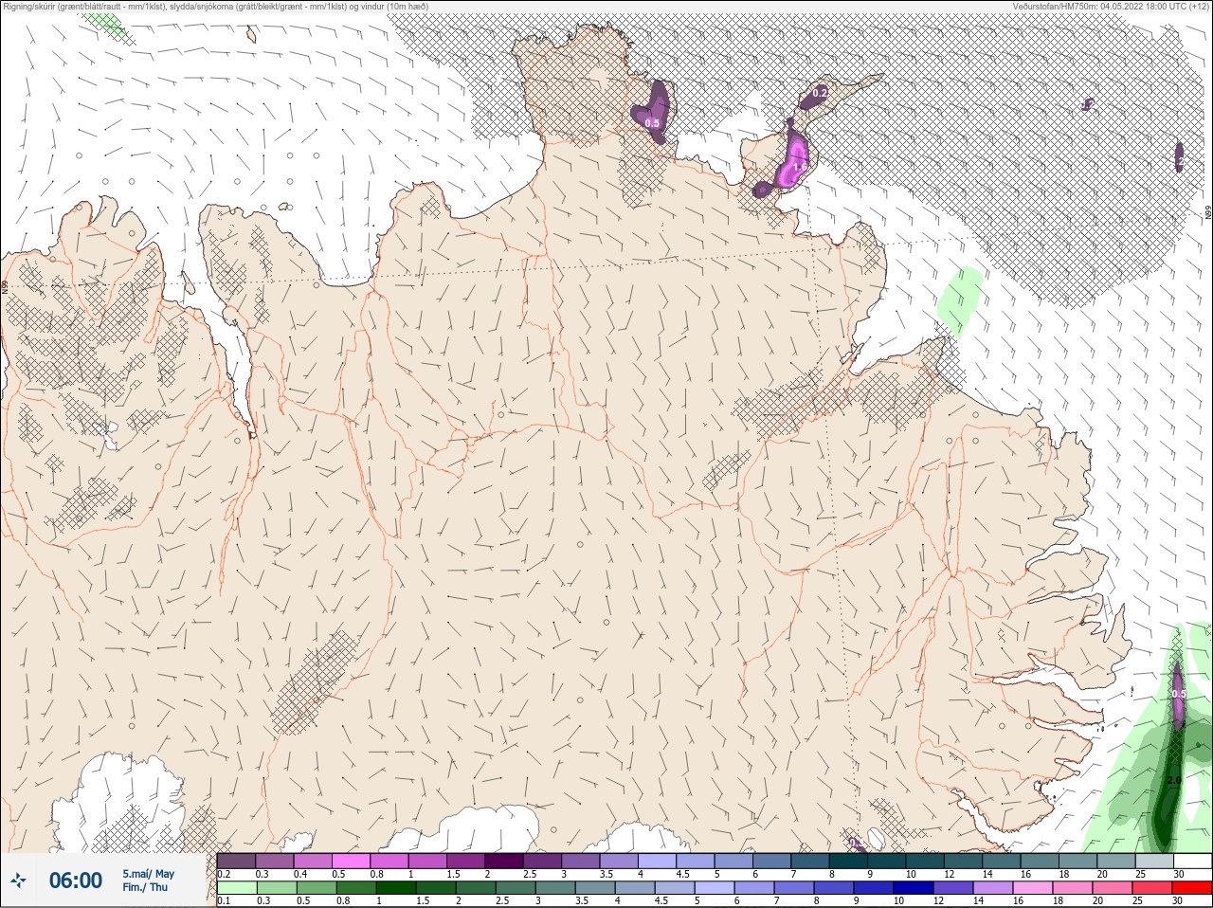Image resolution: width=1213 pixels, height=908 pixels.
Task: Click the small purple snow blob at the far right edge
Action: 1179,156
